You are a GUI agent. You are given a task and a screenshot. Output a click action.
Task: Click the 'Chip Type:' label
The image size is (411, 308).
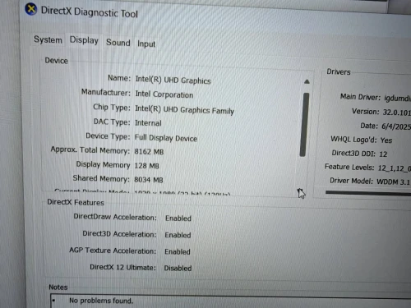112,107
